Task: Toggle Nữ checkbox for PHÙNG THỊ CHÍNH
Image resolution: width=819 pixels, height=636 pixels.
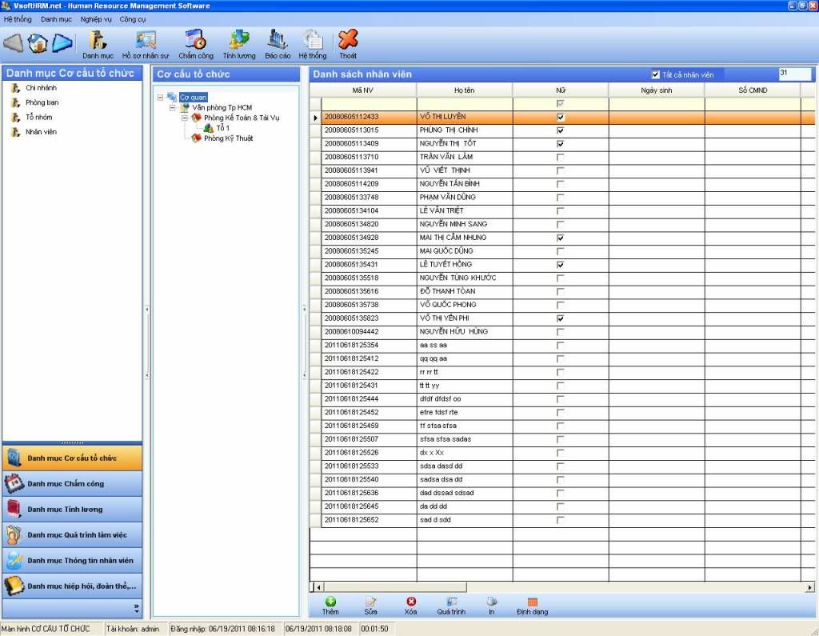Action: coord(561,130)
